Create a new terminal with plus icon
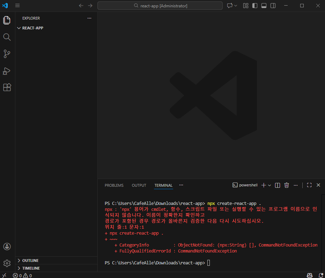The height and width of the screenshot is (278, 325). [264, 185]
